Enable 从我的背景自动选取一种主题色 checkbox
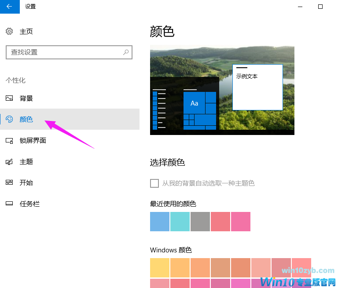The width and height of the screenshot is (338, 288). click(154, 183)
